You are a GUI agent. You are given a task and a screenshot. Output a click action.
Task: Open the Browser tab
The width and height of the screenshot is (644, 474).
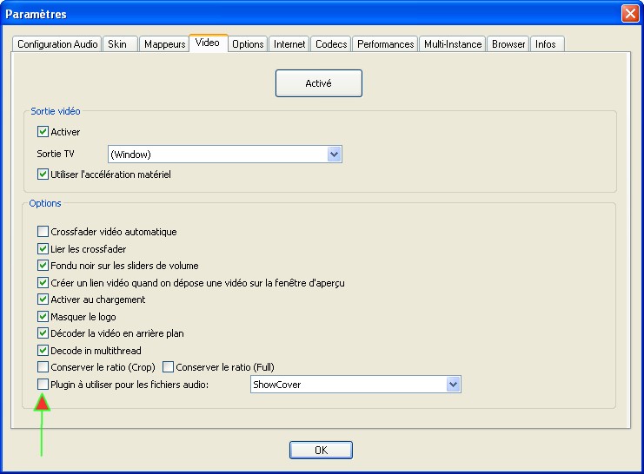(x=508, y=44)
